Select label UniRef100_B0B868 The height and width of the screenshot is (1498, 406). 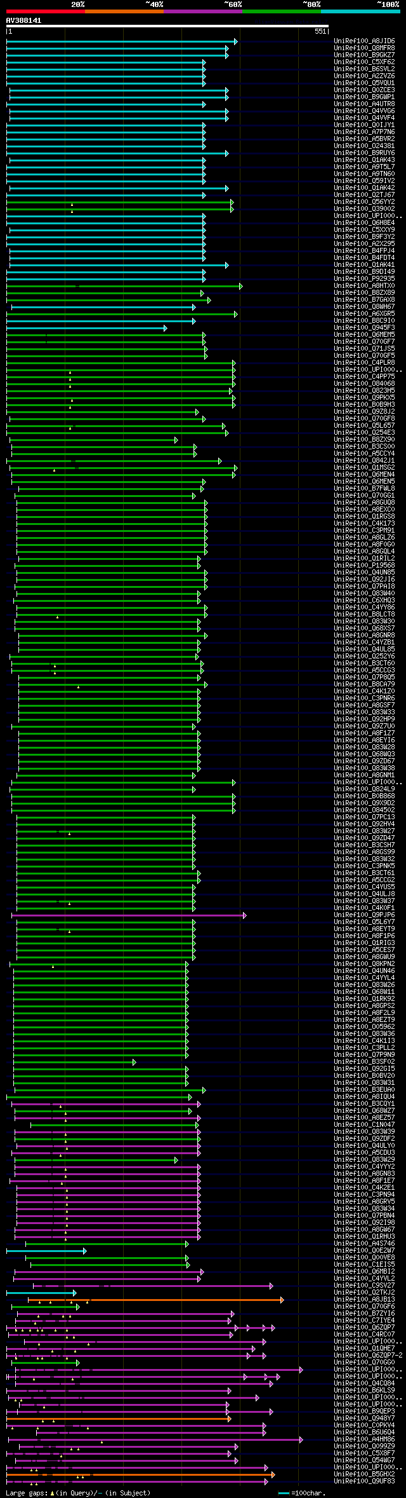click(364, 796)
